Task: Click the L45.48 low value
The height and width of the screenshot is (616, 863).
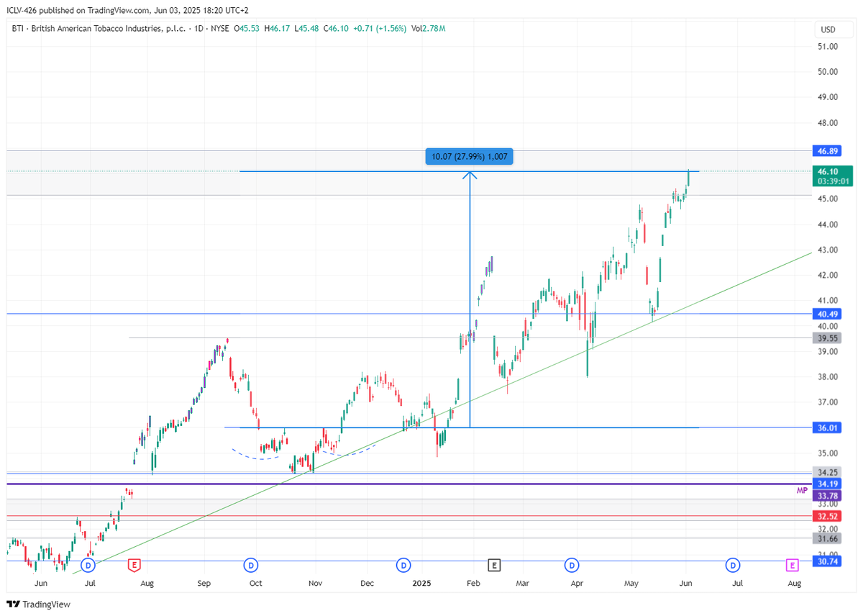Action: click(306, 29)
